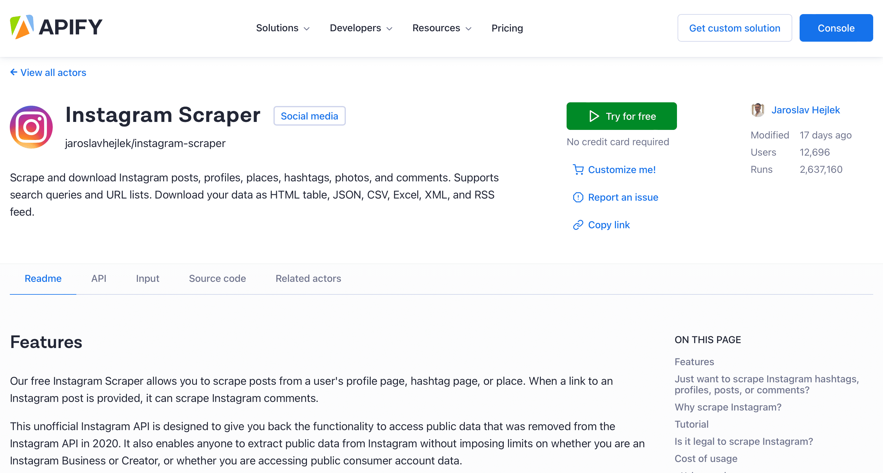
Task: Expand the Developers navigation dropdown
Action: click(359, 28)
